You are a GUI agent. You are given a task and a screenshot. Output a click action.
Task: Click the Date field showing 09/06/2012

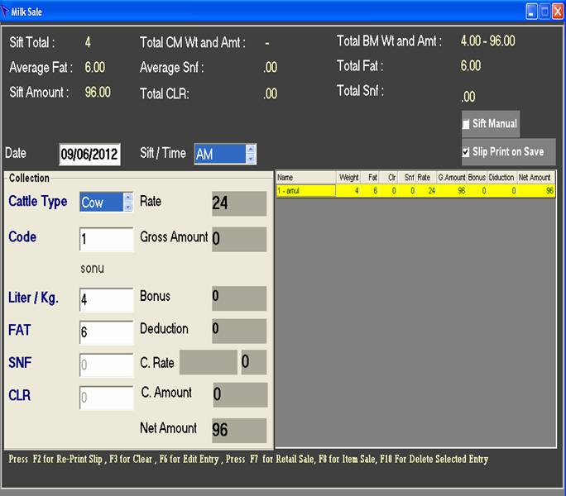89,155
